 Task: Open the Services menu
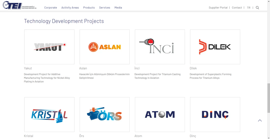[105, 8]
